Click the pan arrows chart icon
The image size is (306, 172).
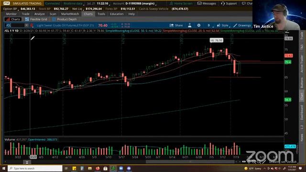[244, 161]
